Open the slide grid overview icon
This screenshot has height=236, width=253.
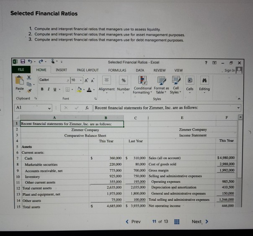(x=177, y=222)
